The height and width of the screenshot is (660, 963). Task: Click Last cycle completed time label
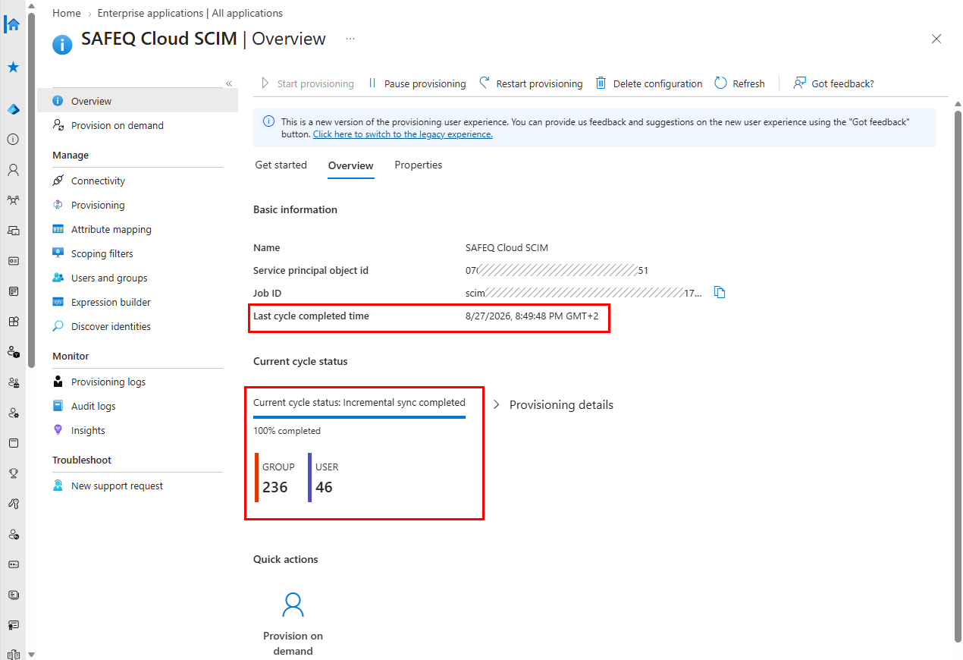click(x=311, y=316)
